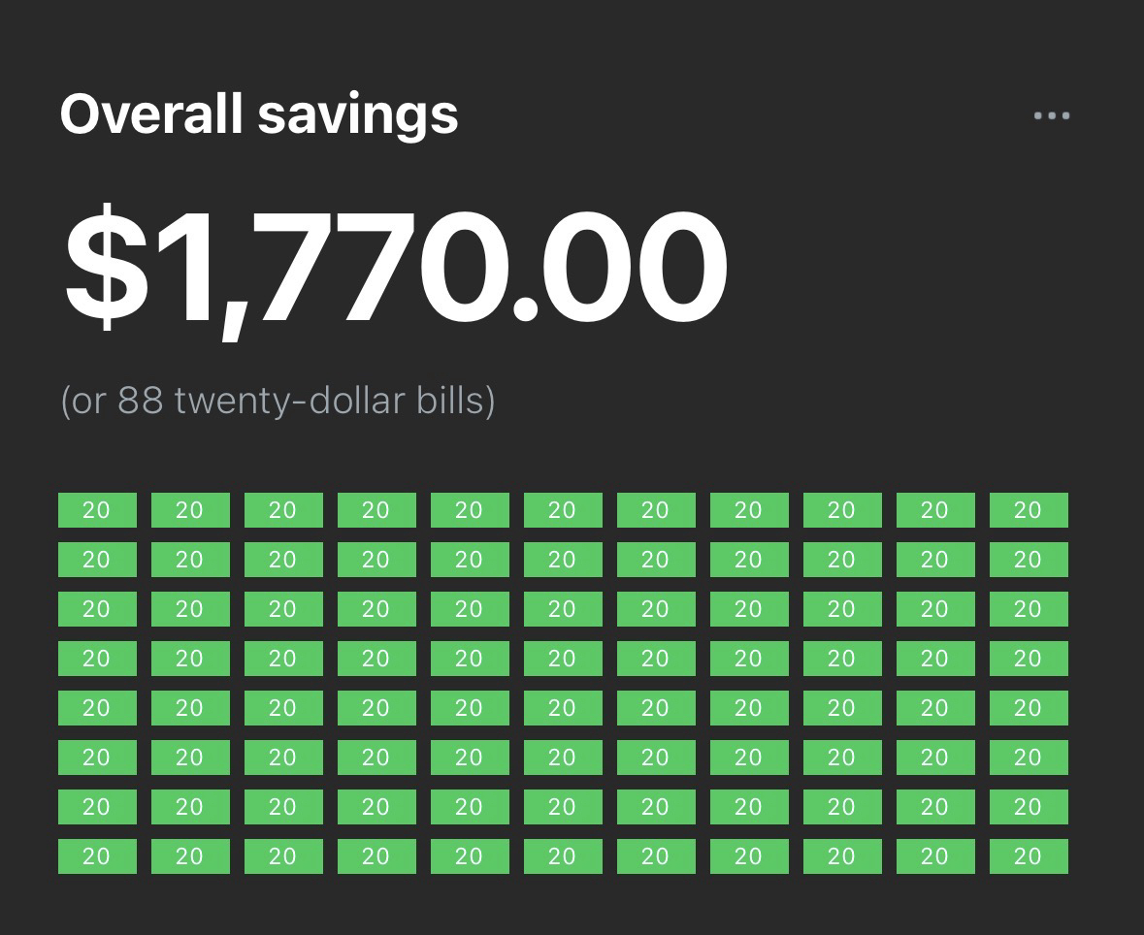
Task: Click the first bill in the bottom row
Action: [97, 856]
